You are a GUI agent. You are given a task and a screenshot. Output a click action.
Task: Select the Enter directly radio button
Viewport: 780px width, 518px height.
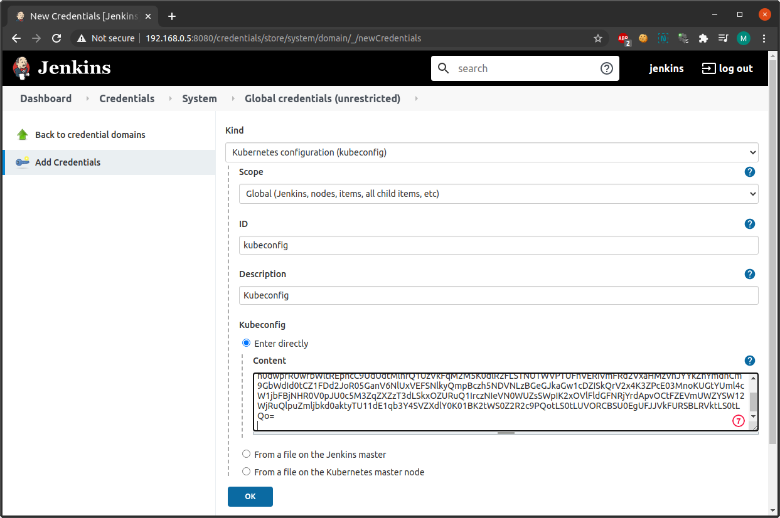coord(246,343)
